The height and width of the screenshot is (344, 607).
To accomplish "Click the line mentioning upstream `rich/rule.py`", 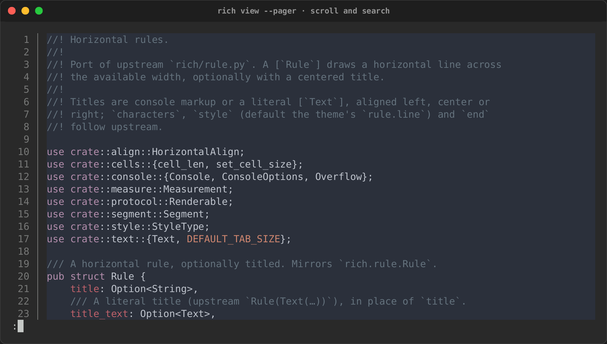I will point(274,65).
